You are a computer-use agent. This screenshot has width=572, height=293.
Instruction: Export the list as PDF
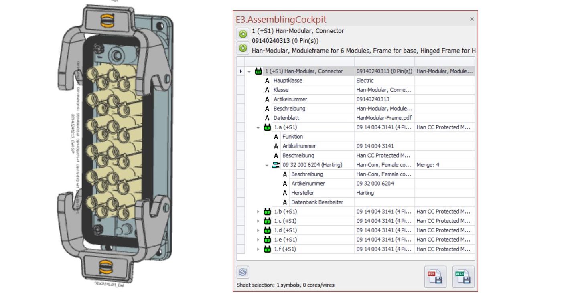click(435, 277)
